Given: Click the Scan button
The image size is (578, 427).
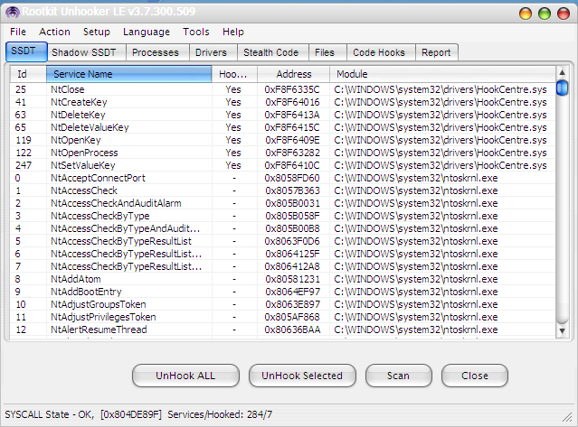Looking at the screenshot, I should [x=399, y=376].
